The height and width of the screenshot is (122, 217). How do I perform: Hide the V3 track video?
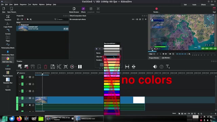click(30, 84)
